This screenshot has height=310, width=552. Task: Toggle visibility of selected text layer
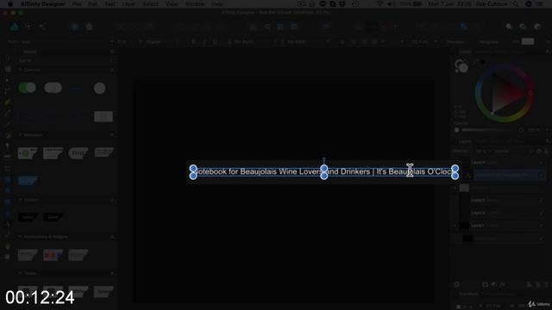542,175
